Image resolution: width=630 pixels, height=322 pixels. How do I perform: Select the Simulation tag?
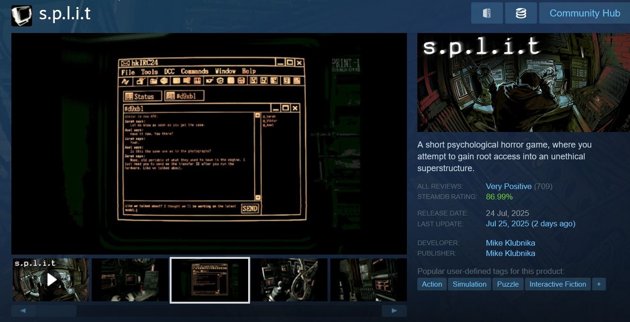[x=469, y=284]
